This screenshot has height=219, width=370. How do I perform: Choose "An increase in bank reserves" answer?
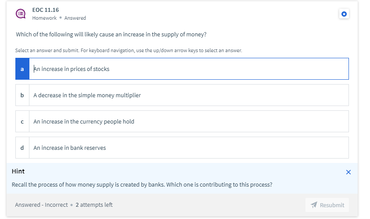tap(70, 148)
